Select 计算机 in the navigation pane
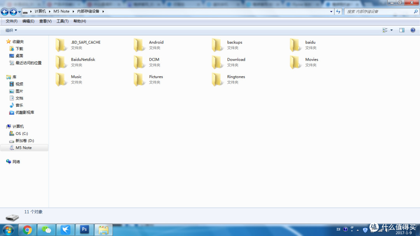 18,126
